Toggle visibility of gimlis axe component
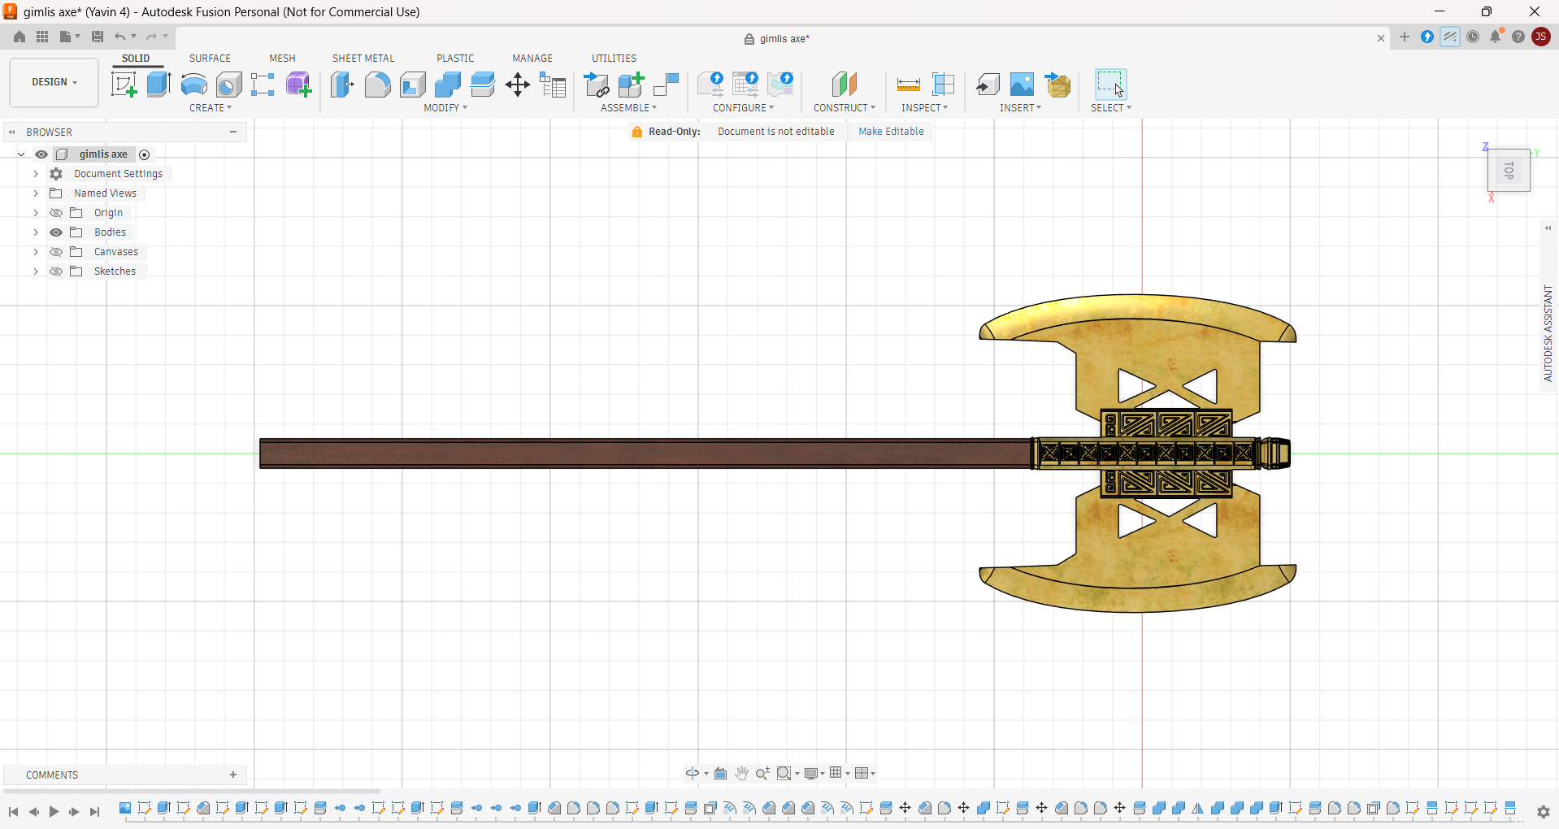Screen dimensions: 1559x829 [41, 154]
